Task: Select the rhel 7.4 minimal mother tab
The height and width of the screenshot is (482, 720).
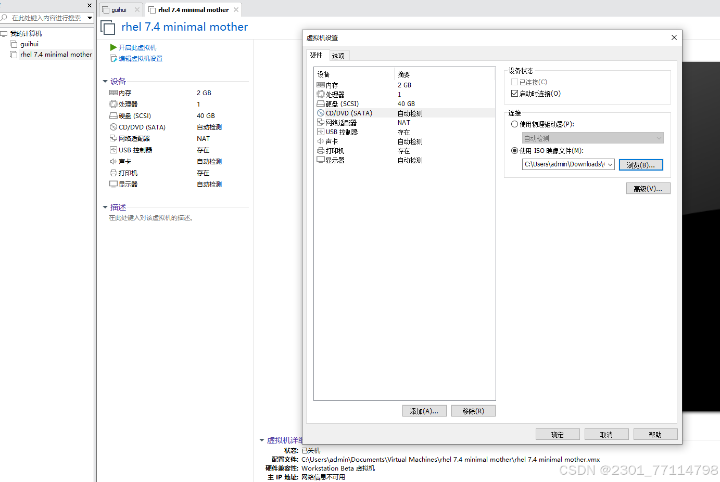Action: pyautogui.click(x=193, y=10)
